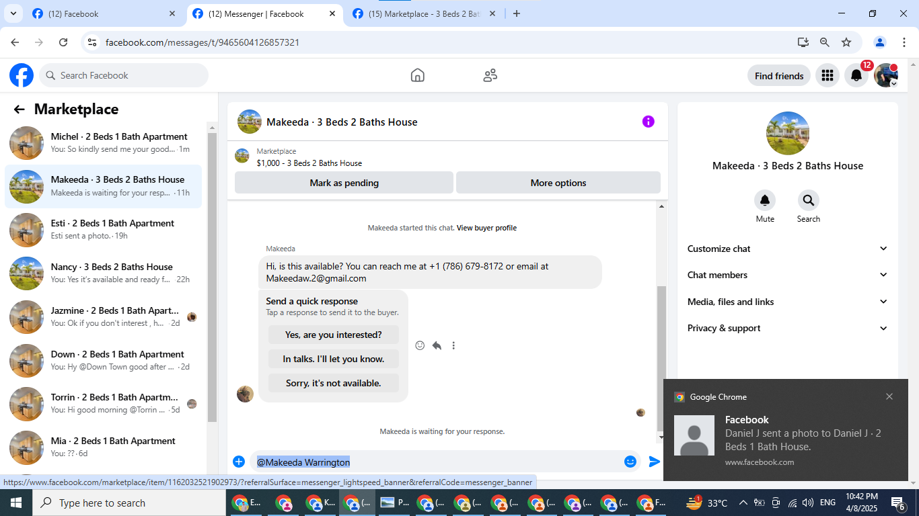The image size is (919, 516).
Task: Send quick reply 'Sorry, it's not available.'
Action: coord(334,383)
